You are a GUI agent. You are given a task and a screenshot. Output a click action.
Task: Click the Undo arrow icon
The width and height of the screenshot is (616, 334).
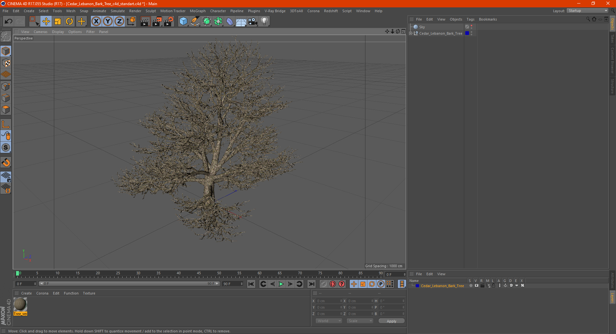click(9, 22)
